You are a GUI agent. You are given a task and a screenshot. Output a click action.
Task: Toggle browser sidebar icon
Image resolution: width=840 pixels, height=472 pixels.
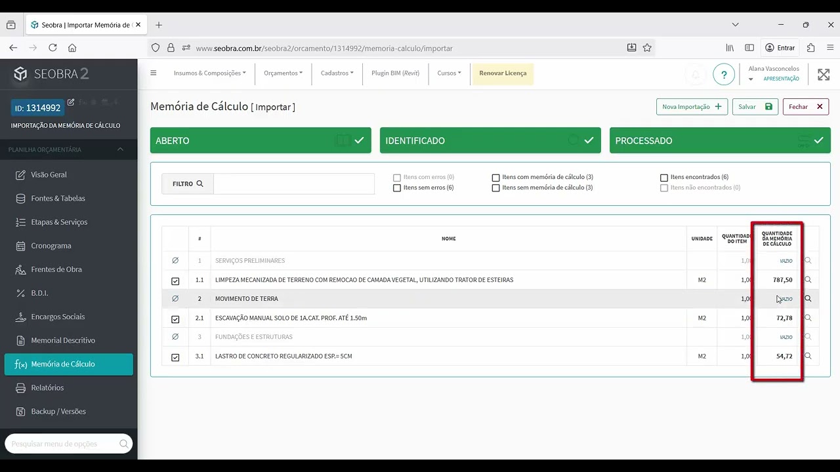[x=749, y=48]
